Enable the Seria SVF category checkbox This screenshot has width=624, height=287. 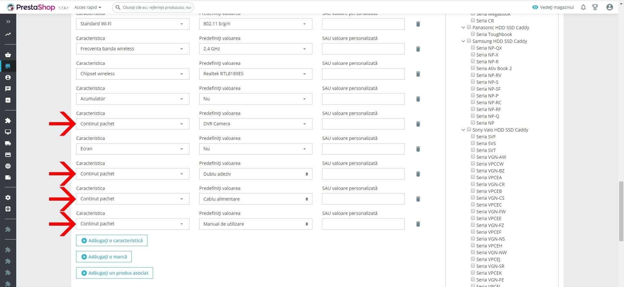(473, 136)
